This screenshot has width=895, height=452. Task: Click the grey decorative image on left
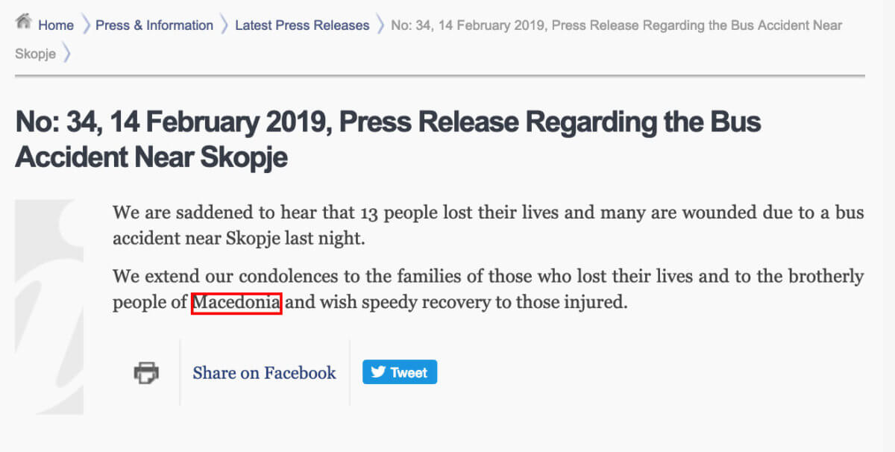click(49, 307)
